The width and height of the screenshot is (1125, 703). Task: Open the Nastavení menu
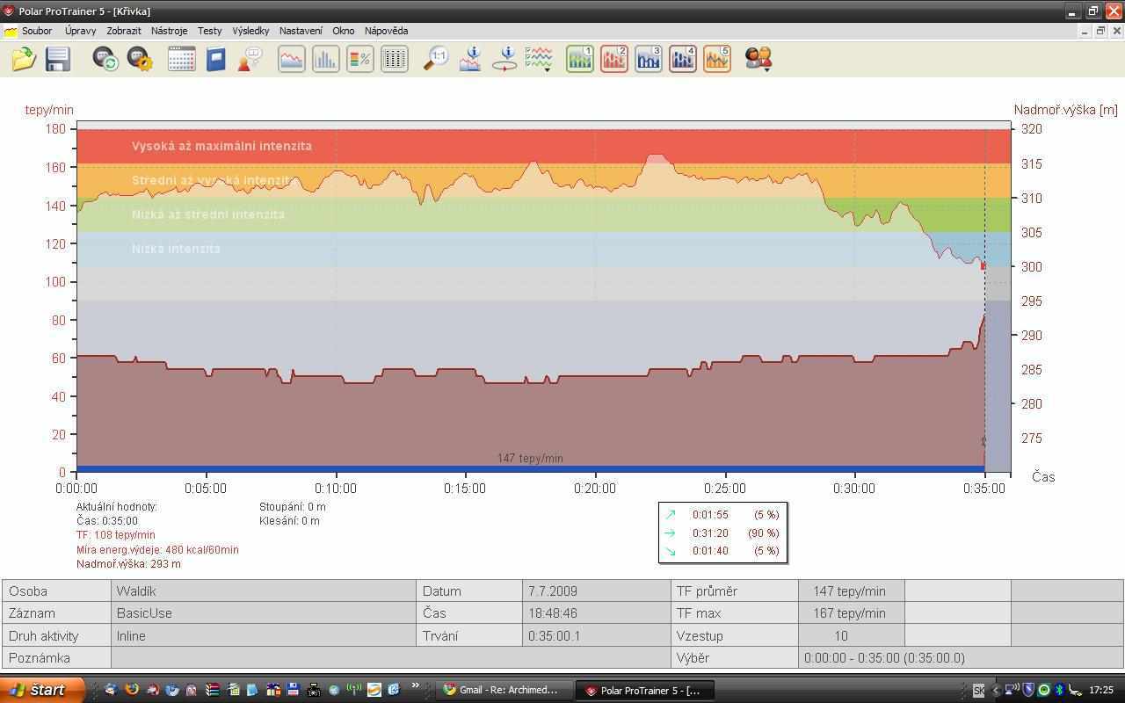click(301, 31)
